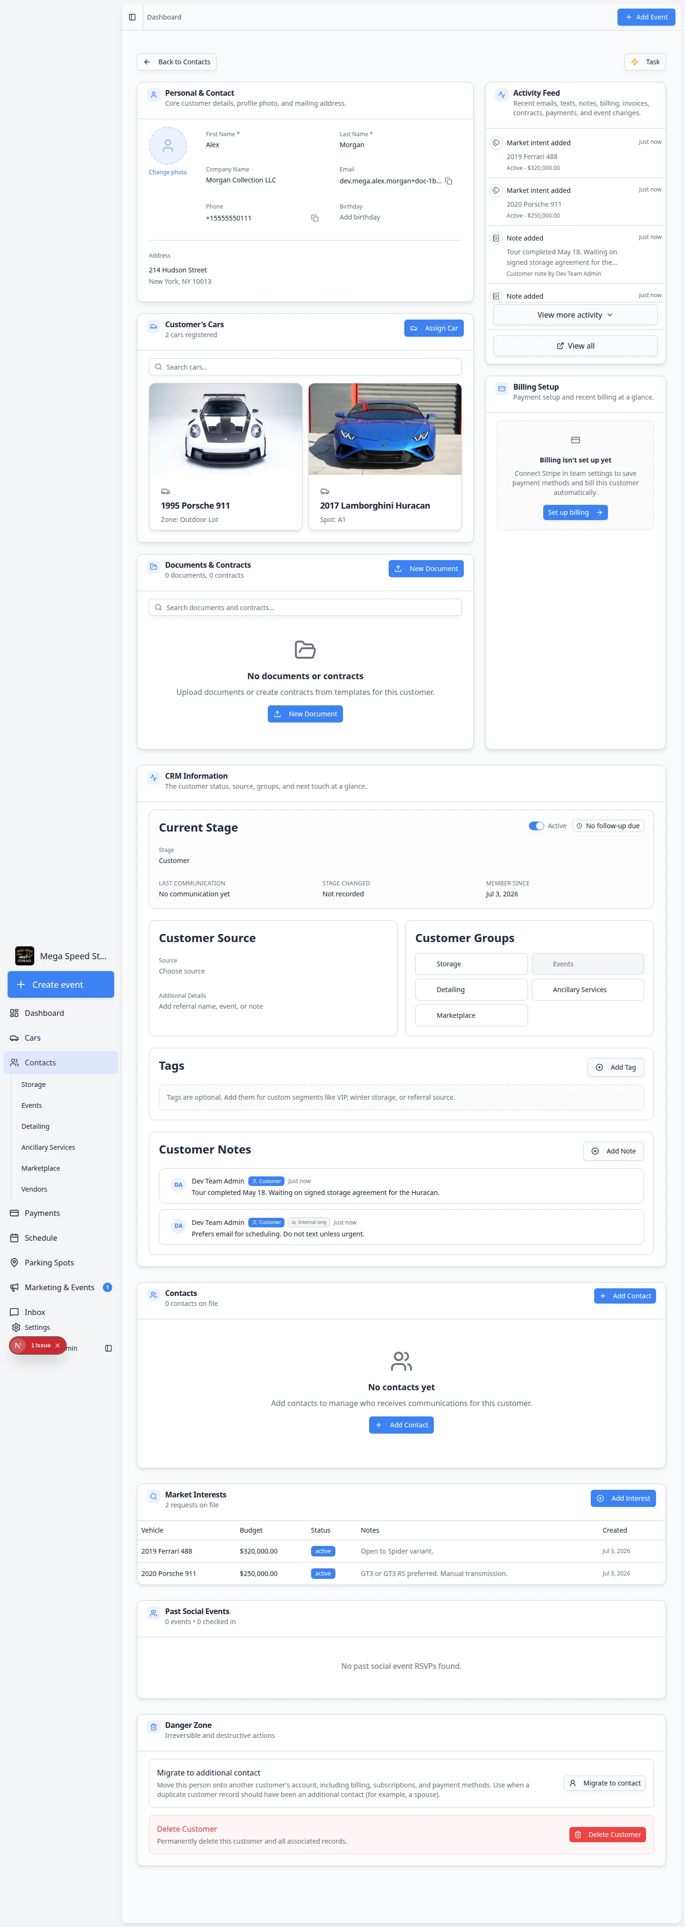Open the Mega Speed St... team switcher
This screenshot has width=685, height=1927.
point(61,955)
